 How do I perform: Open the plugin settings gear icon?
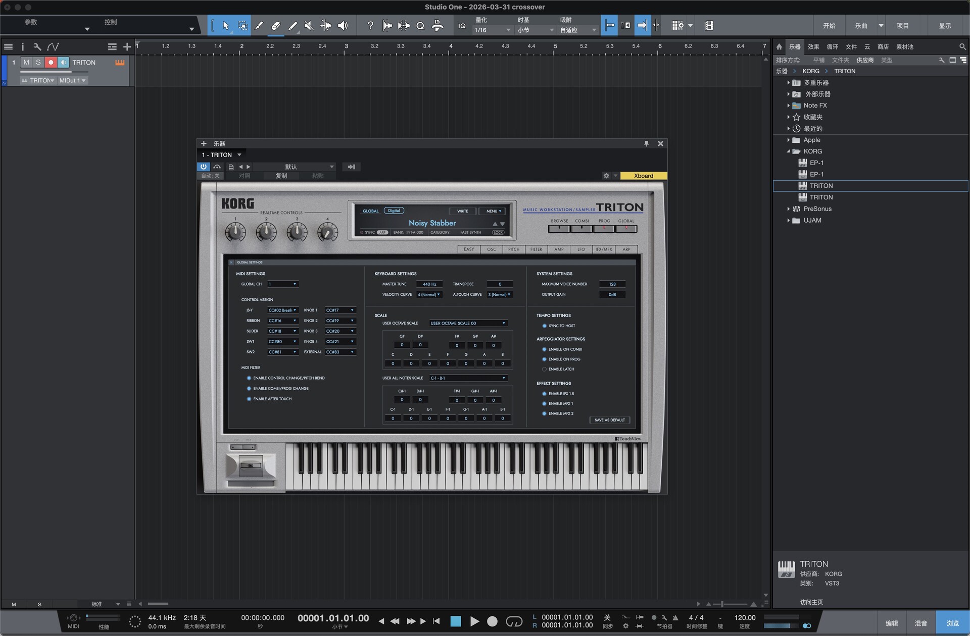point(606,176)
